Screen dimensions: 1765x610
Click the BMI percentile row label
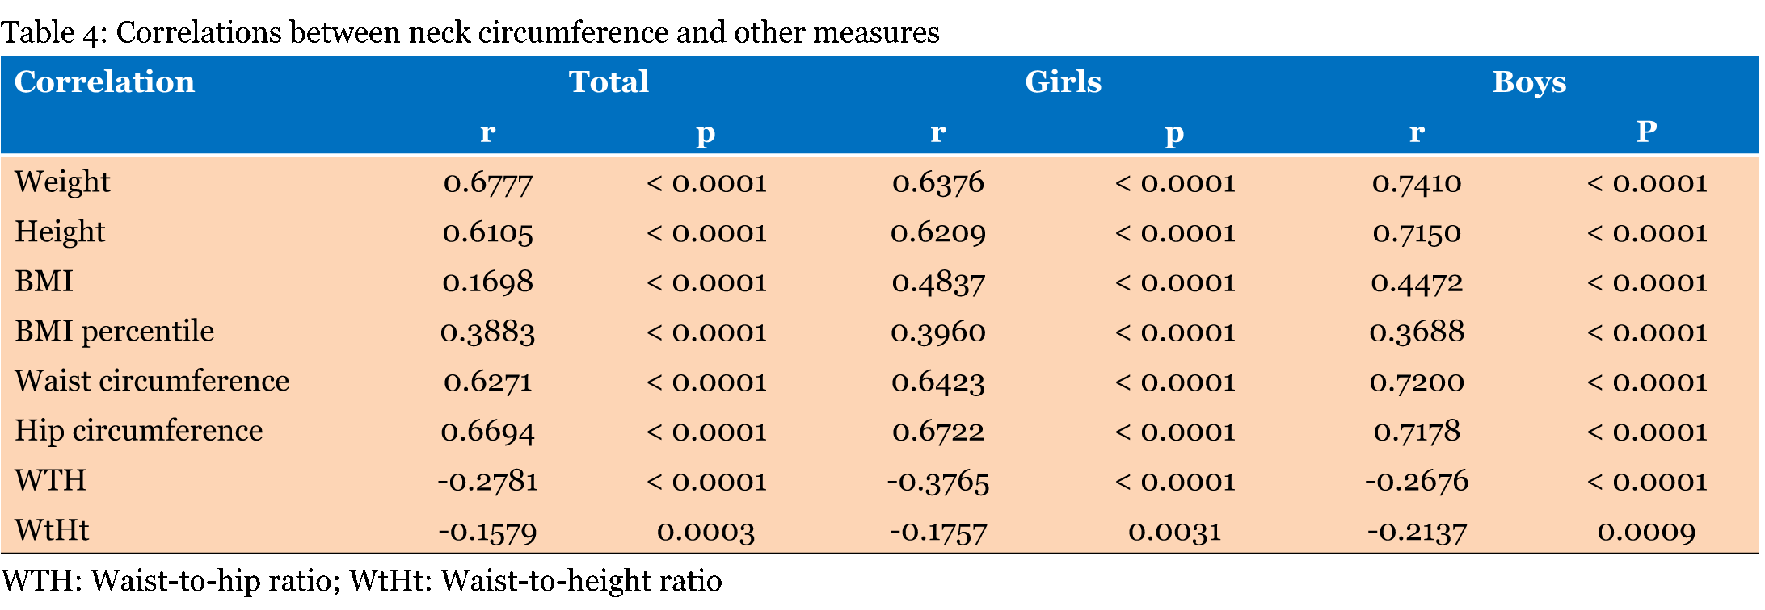point(114,332)
